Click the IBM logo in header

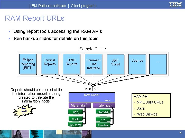click(x=175, y=5)
